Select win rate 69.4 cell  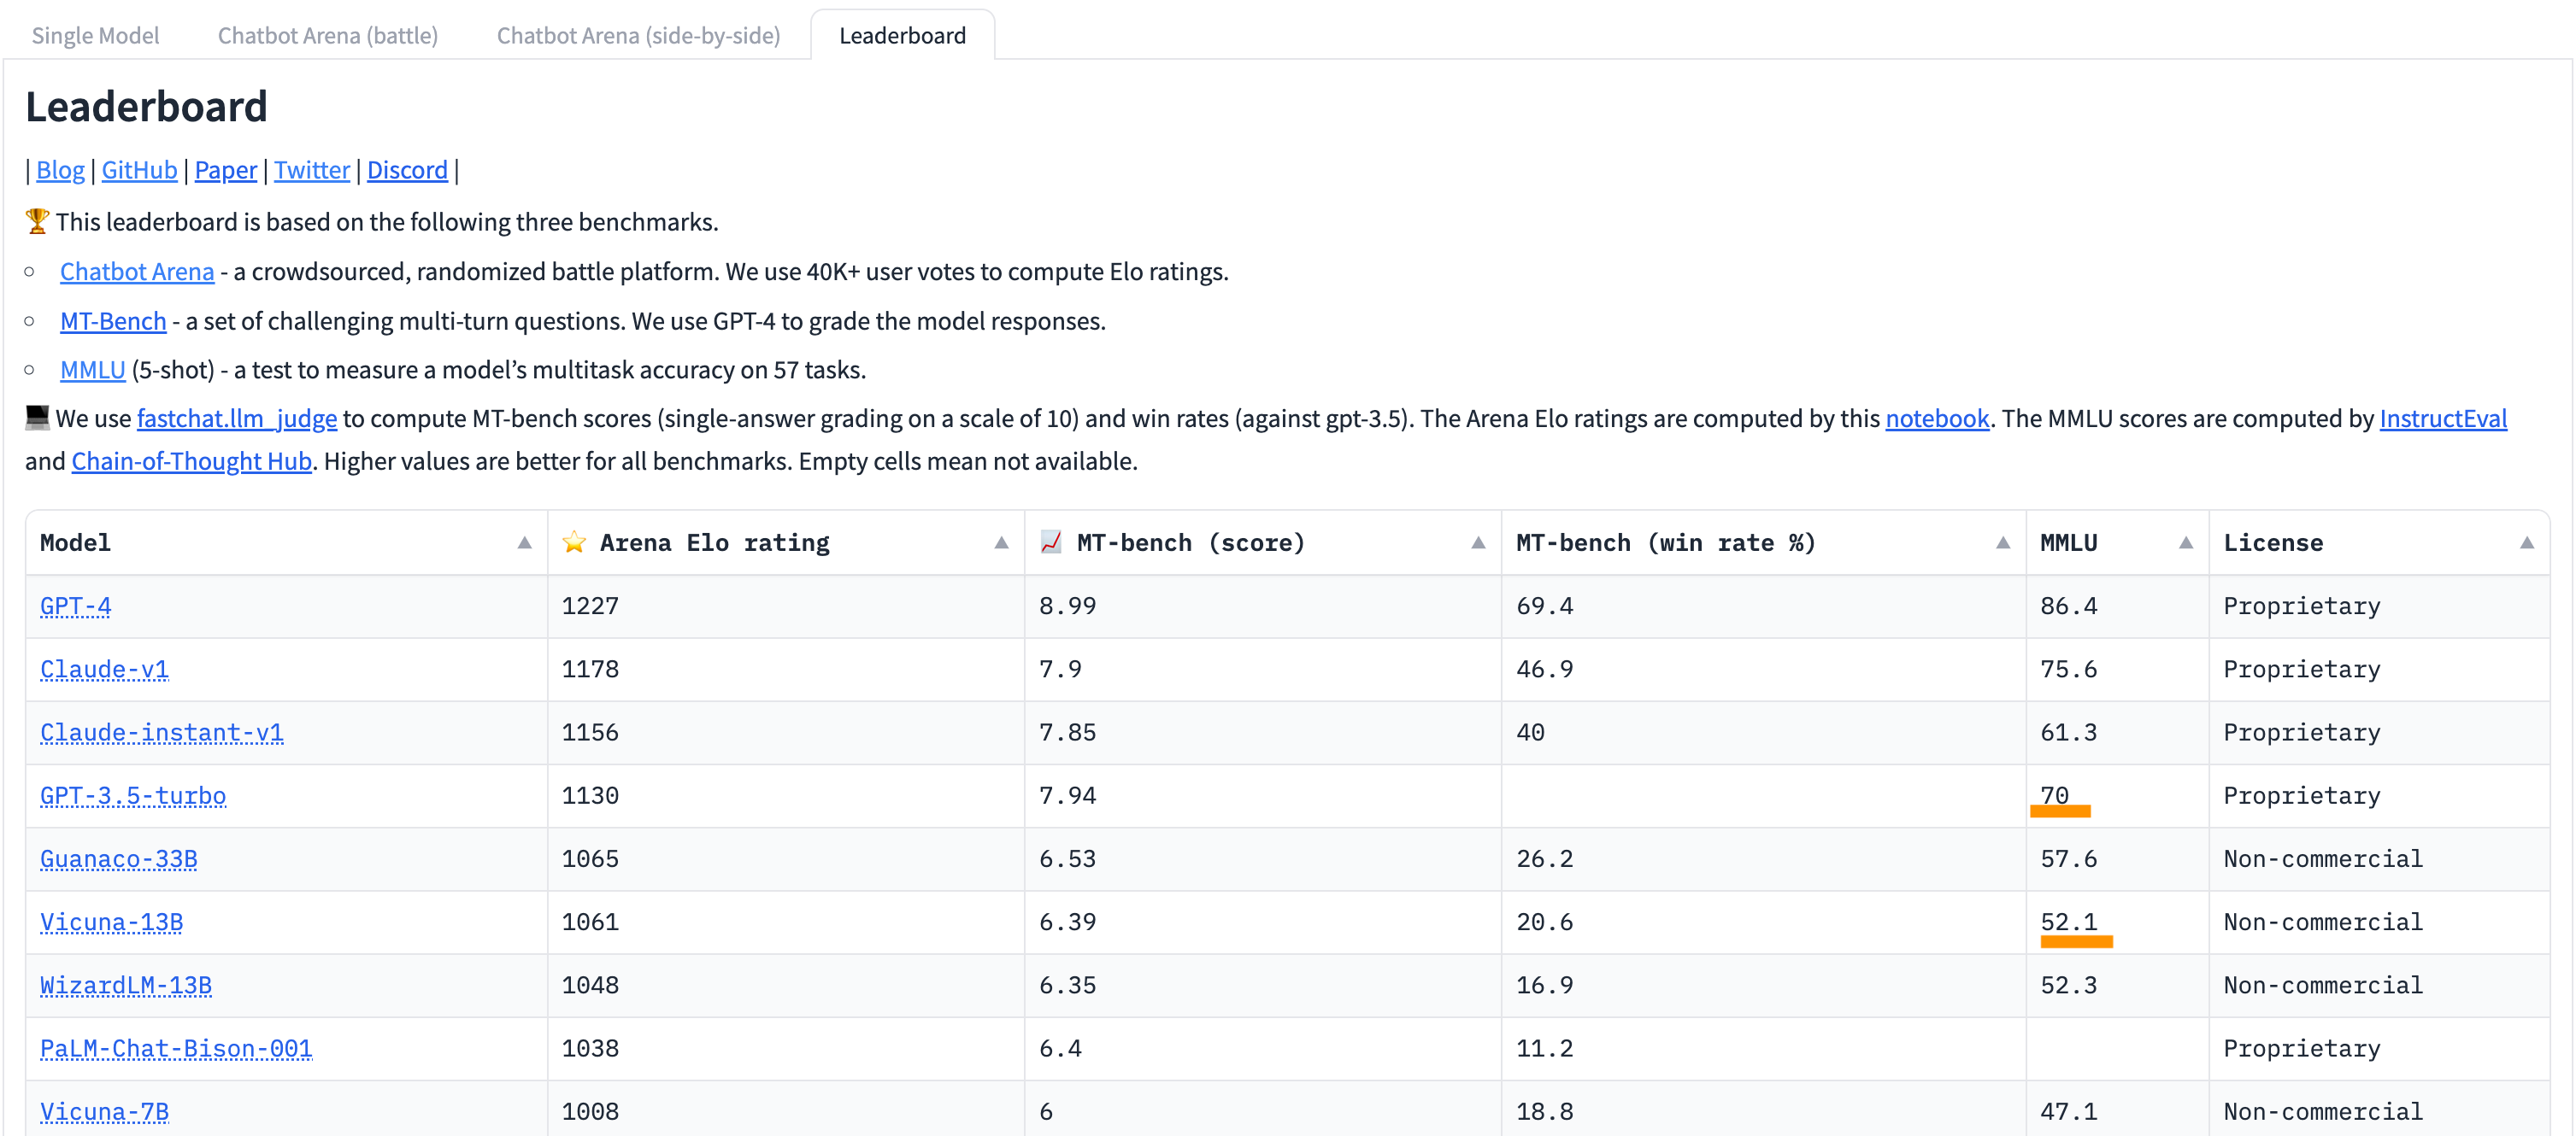click(1763, 606)
